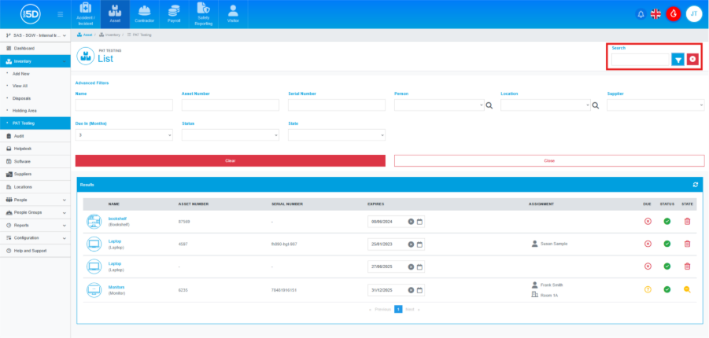Open the Supplier dropdown

click(655, 105)
